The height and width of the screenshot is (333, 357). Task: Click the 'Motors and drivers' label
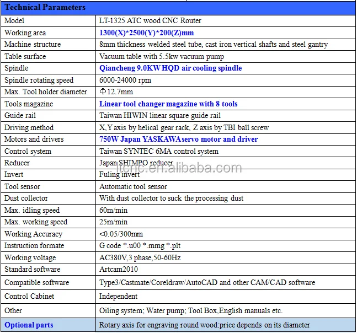[x=34, y=139]
